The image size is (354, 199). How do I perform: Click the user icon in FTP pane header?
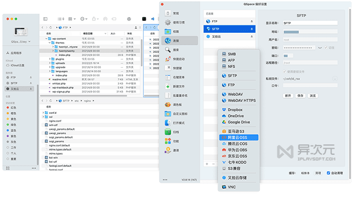pos(136,28)
